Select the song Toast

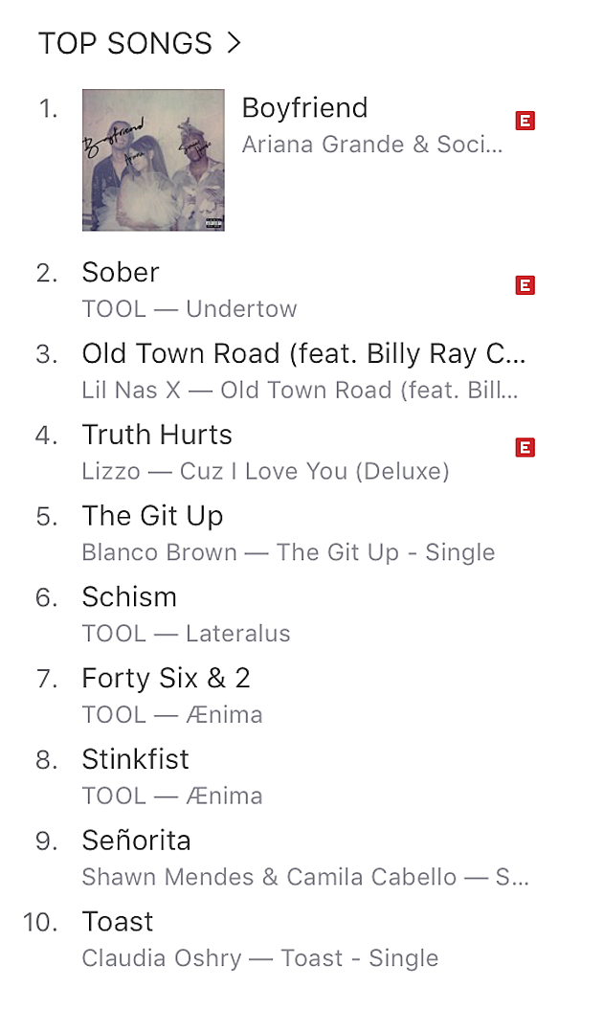[x=118, y=922]
